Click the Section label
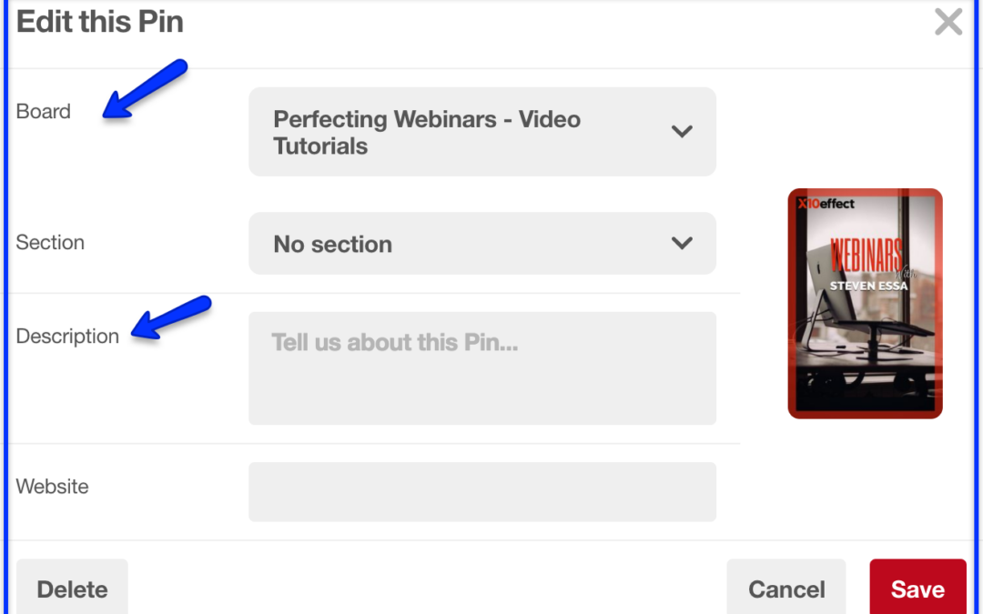The image size is (983, 614). pyautogui.click(x=50, y=243)
